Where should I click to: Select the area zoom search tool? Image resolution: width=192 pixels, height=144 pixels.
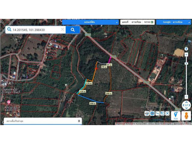tap(162, 113)
